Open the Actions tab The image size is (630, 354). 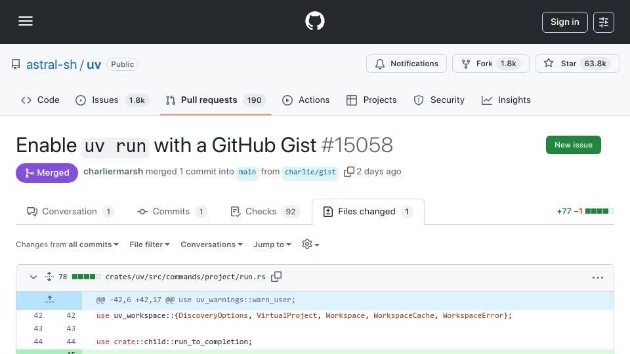pyautogui.click(x=306, y=100)
